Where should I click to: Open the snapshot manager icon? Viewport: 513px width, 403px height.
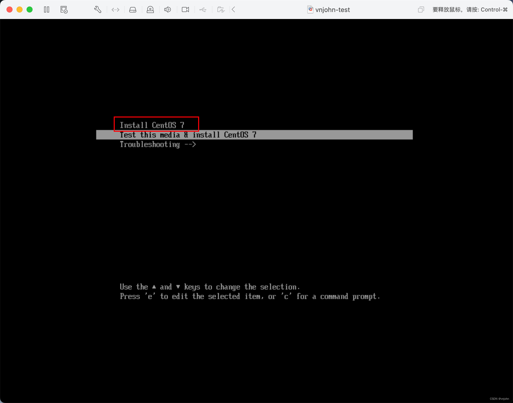pos(64,10)
